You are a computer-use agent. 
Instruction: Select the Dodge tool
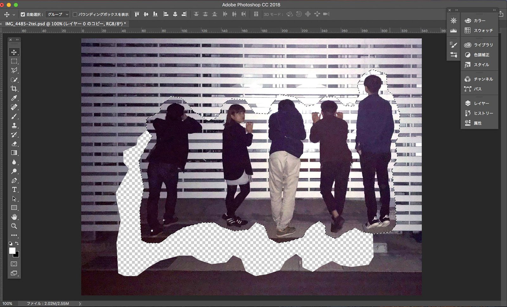pyautogui.click(x=14, y=171)
